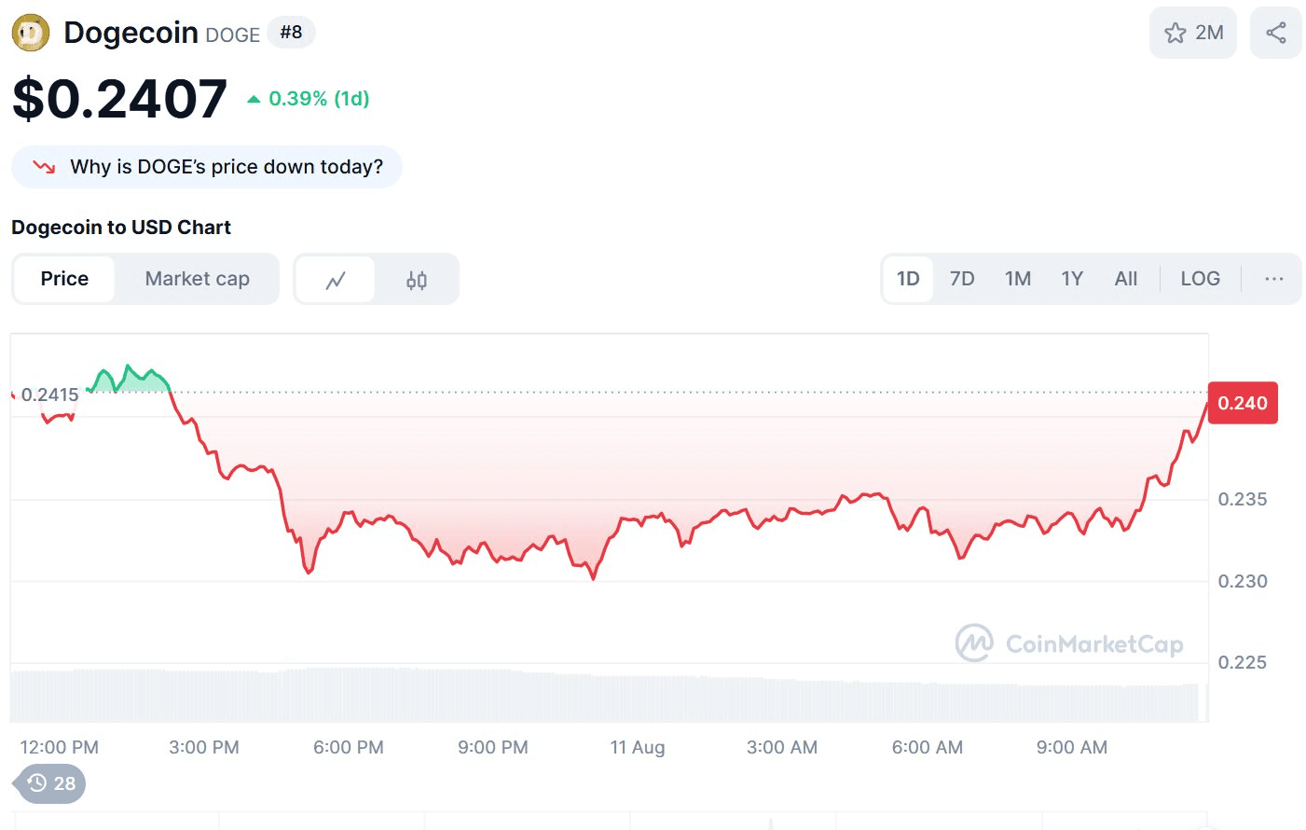
Task: Open "Why is DOGE's price down today?"
Action: pyautogui.click(x=207, y=167)
